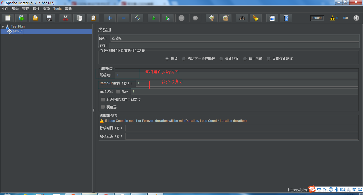This screenshot has height=195, width=363.
Task: Select Test Plan in the tree
Action: [18, 26]
